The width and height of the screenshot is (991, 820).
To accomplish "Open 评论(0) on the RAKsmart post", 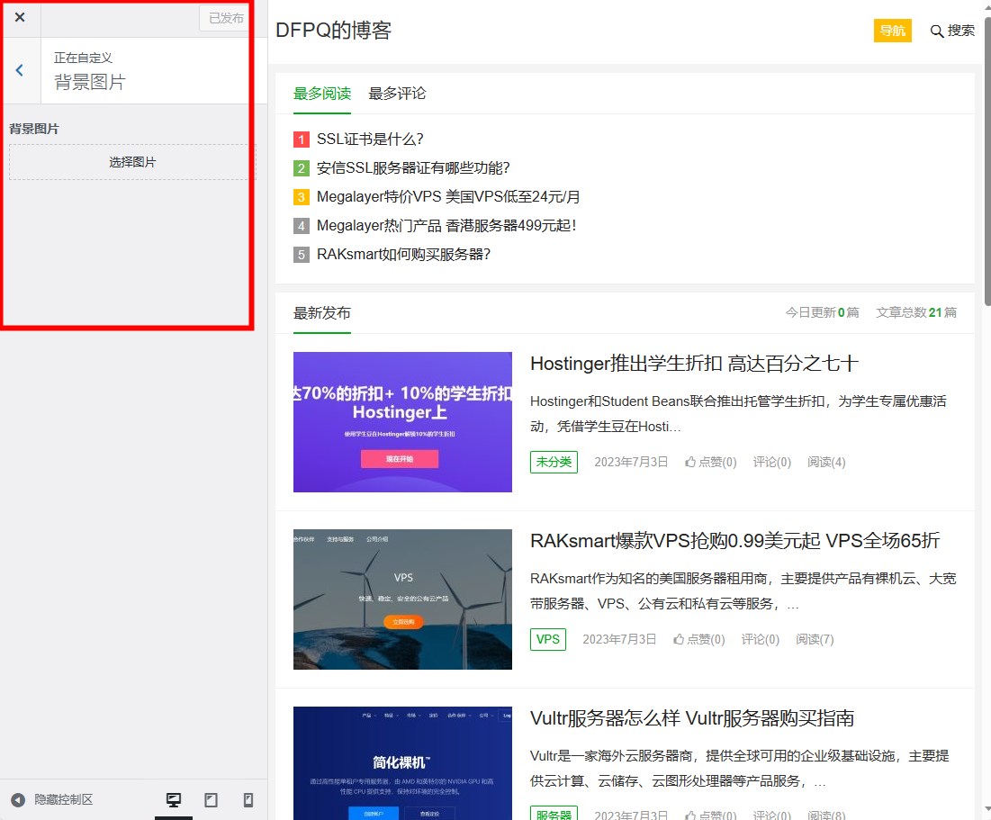I will pos(761,639).
